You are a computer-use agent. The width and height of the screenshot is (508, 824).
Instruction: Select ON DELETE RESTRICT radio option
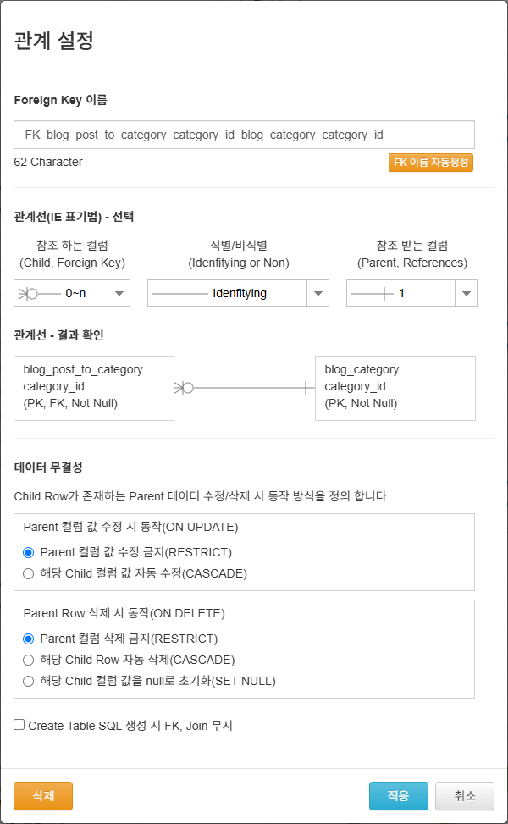point(29,639)
